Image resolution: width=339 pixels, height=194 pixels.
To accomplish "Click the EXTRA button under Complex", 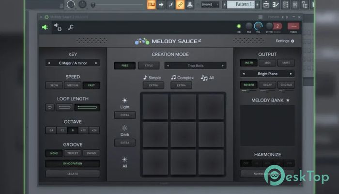I will (x=181, y=85).
